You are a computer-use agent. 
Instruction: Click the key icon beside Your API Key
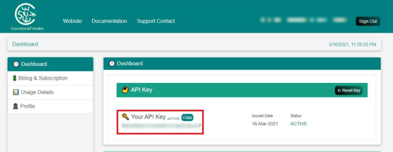coord(125,116)
